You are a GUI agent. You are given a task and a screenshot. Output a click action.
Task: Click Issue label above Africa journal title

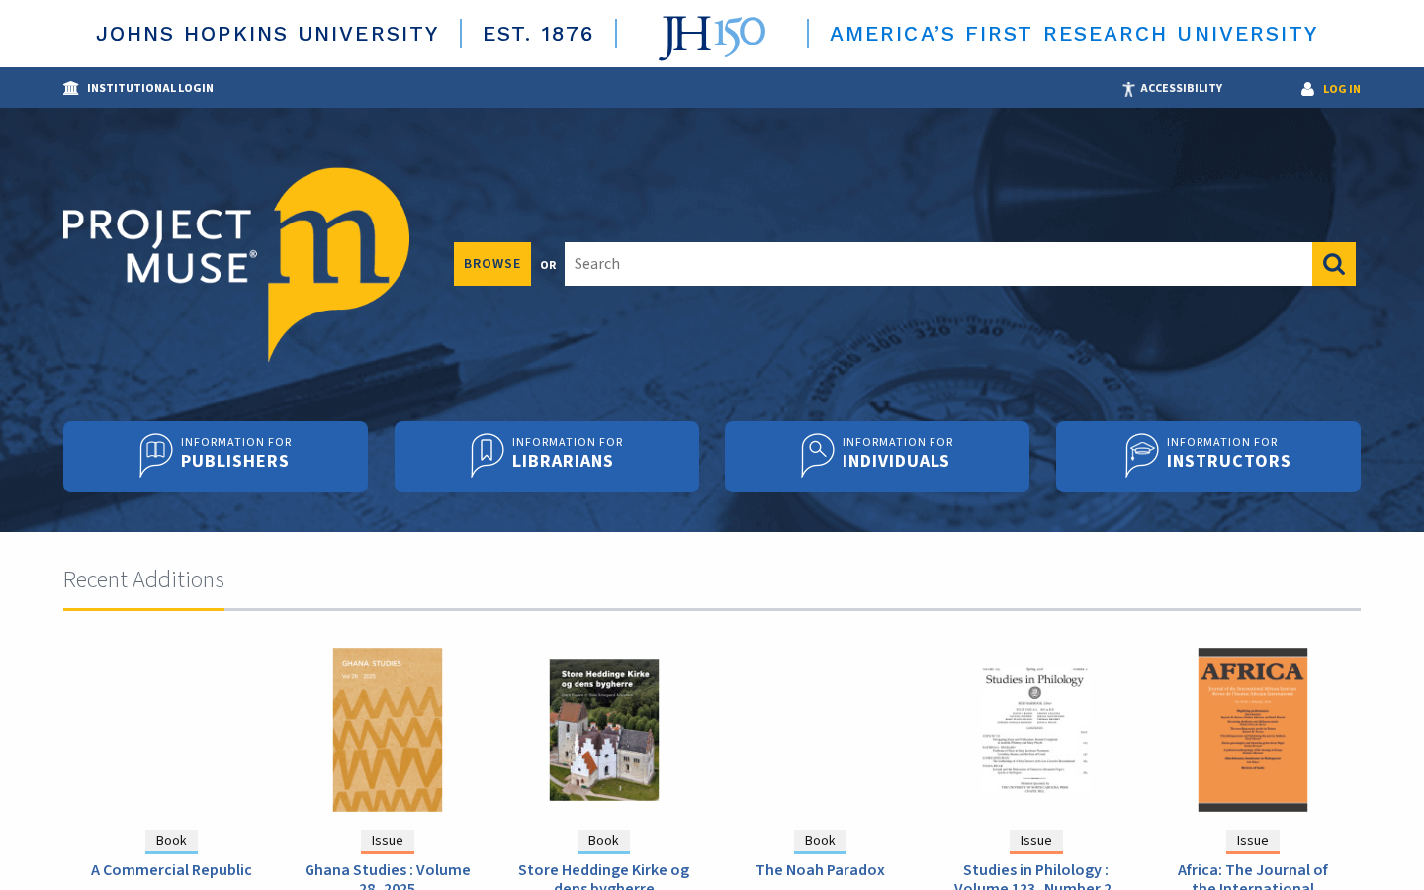1253,841
